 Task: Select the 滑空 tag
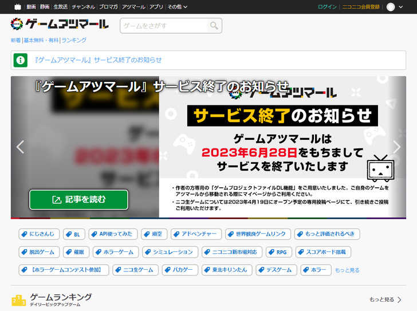[x=154, y=234]
